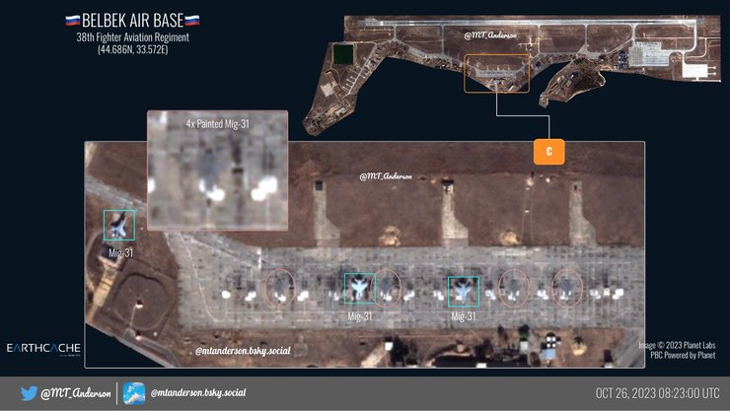This screenshot has width=730, height=411.
Task: Open the @mtanderson.bsky.social handle in footer
Action: 197,393
